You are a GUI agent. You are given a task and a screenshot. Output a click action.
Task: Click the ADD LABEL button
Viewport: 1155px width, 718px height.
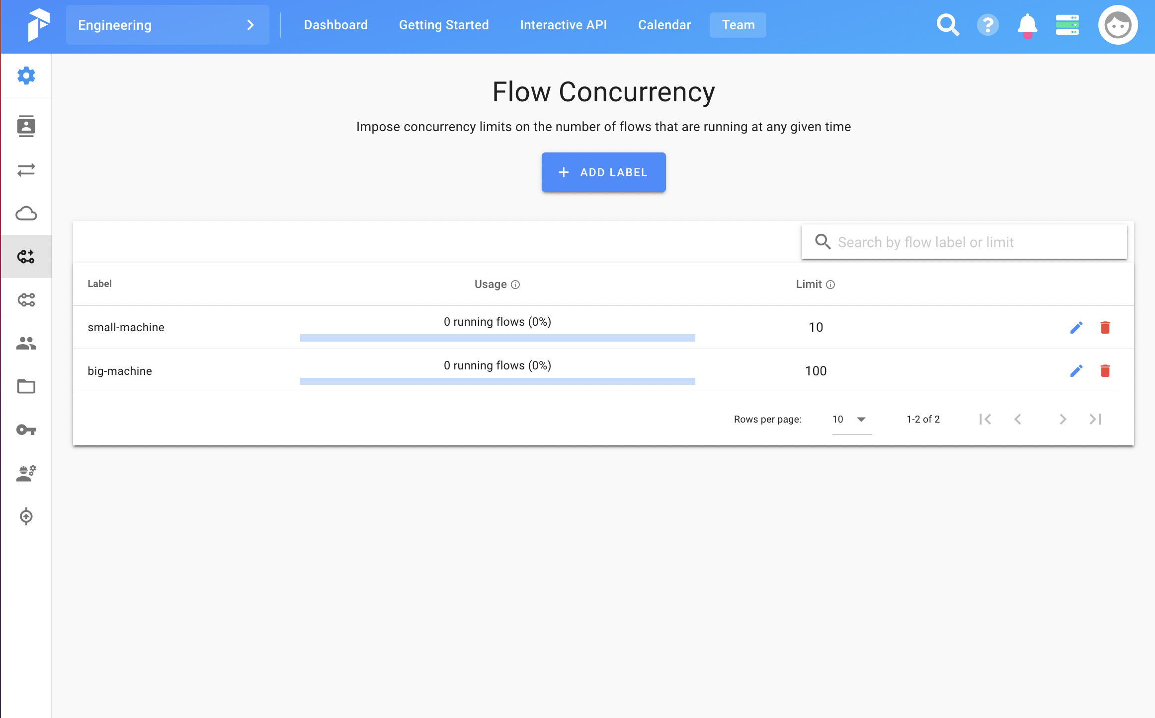[603, 172]
